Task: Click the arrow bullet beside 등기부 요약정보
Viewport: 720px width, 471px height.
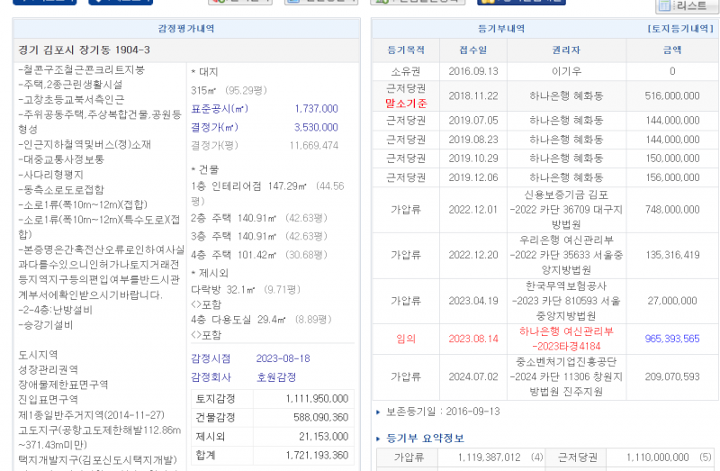Action: pos(377,439)
